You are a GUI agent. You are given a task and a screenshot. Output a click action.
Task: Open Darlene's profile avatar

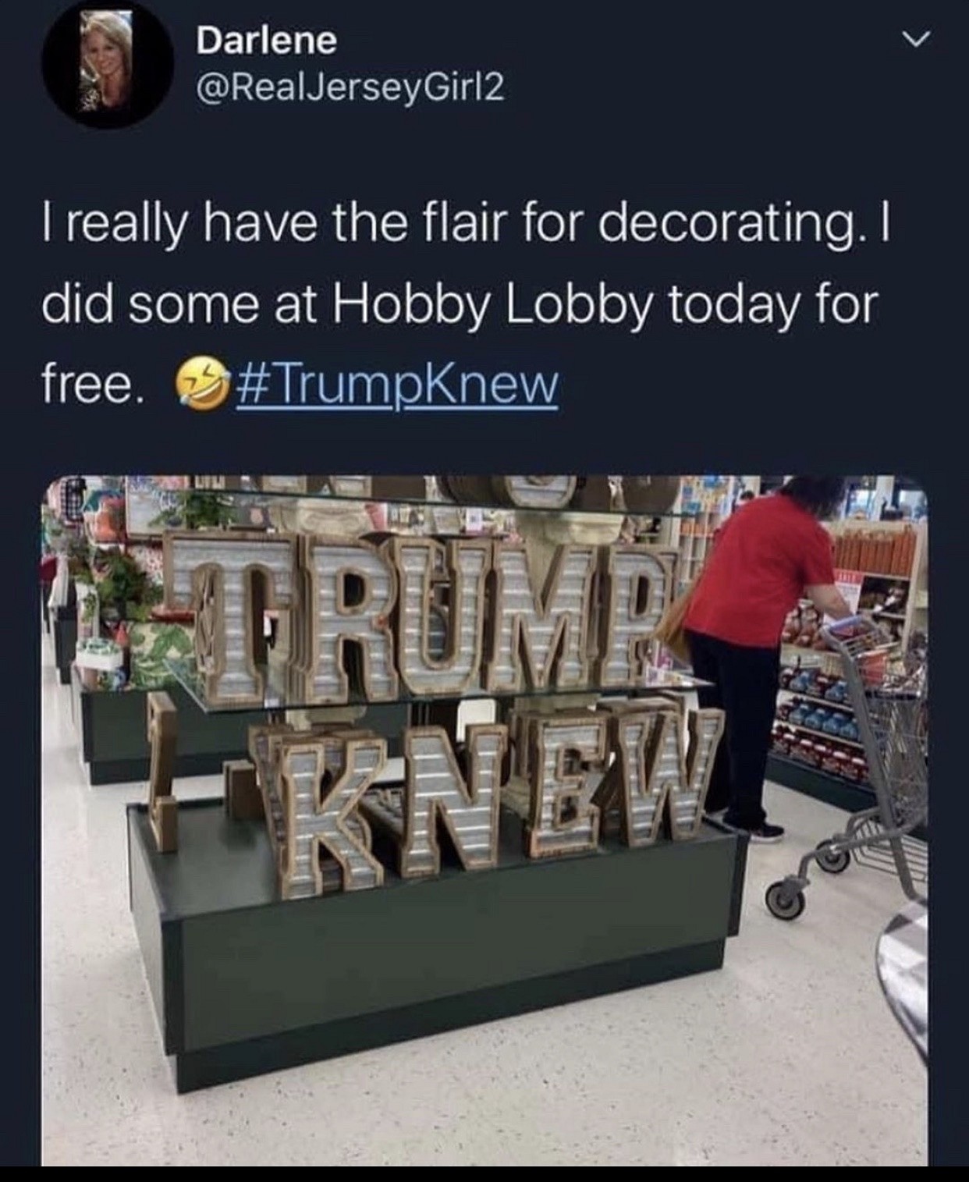pos(108,66)
